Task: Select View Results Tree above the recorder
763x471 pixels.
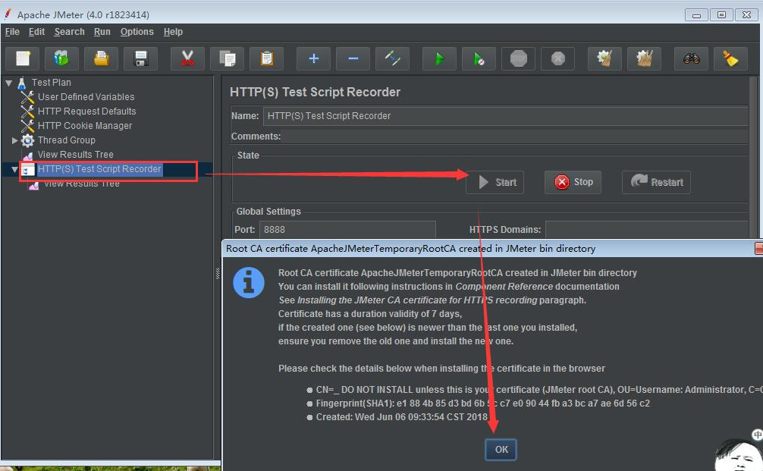Action: [75, 154]
